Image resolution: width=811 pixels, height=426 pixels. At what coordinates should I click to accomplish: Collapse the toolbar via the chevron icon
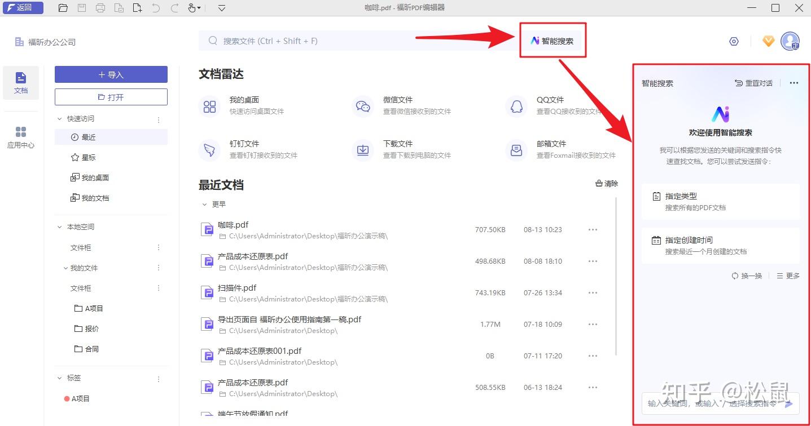pos(221,8)
